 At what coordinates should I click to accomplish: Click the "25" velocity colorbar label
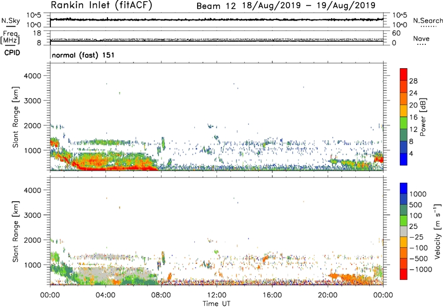pyautogui.click(x=414, y=227)
